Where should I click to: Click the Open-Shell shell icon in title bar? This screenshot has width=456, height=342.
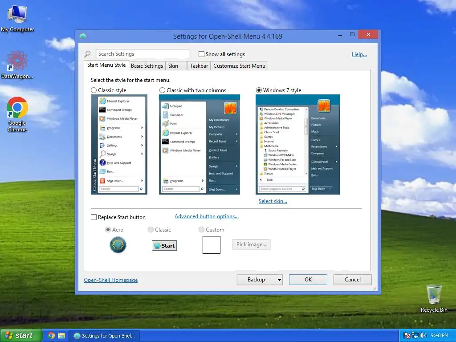pos(83,37)
